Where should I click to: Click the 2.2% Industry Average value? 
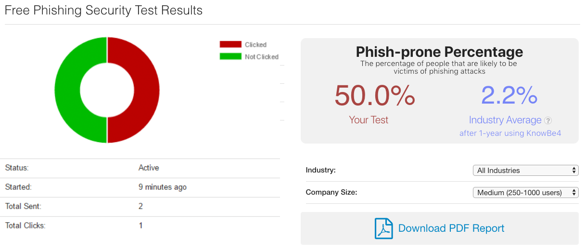click(x=509, y=95)
